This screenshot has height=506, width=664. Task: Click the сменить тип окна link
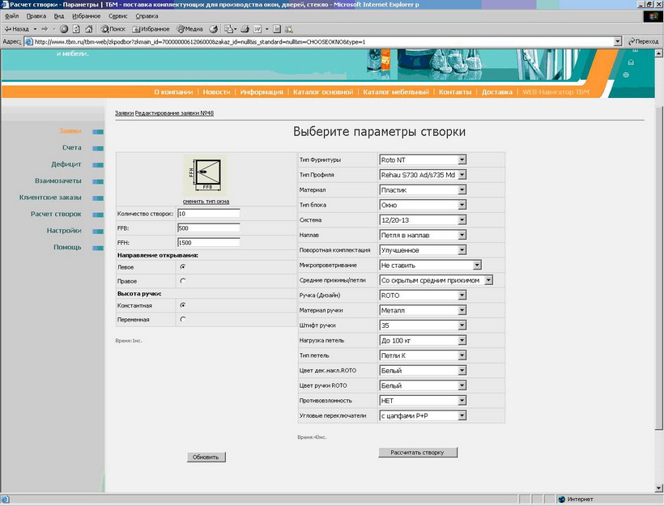[x=205, y=201]
